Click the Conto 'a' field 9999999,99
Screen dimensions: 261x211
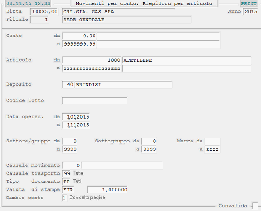(x=79, y=44)
